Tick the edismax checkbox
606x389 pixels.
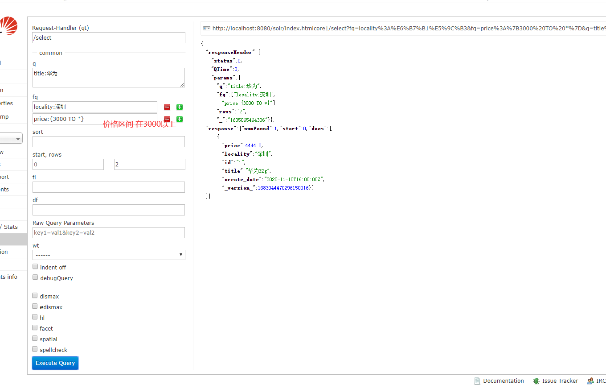pos(35,306)
